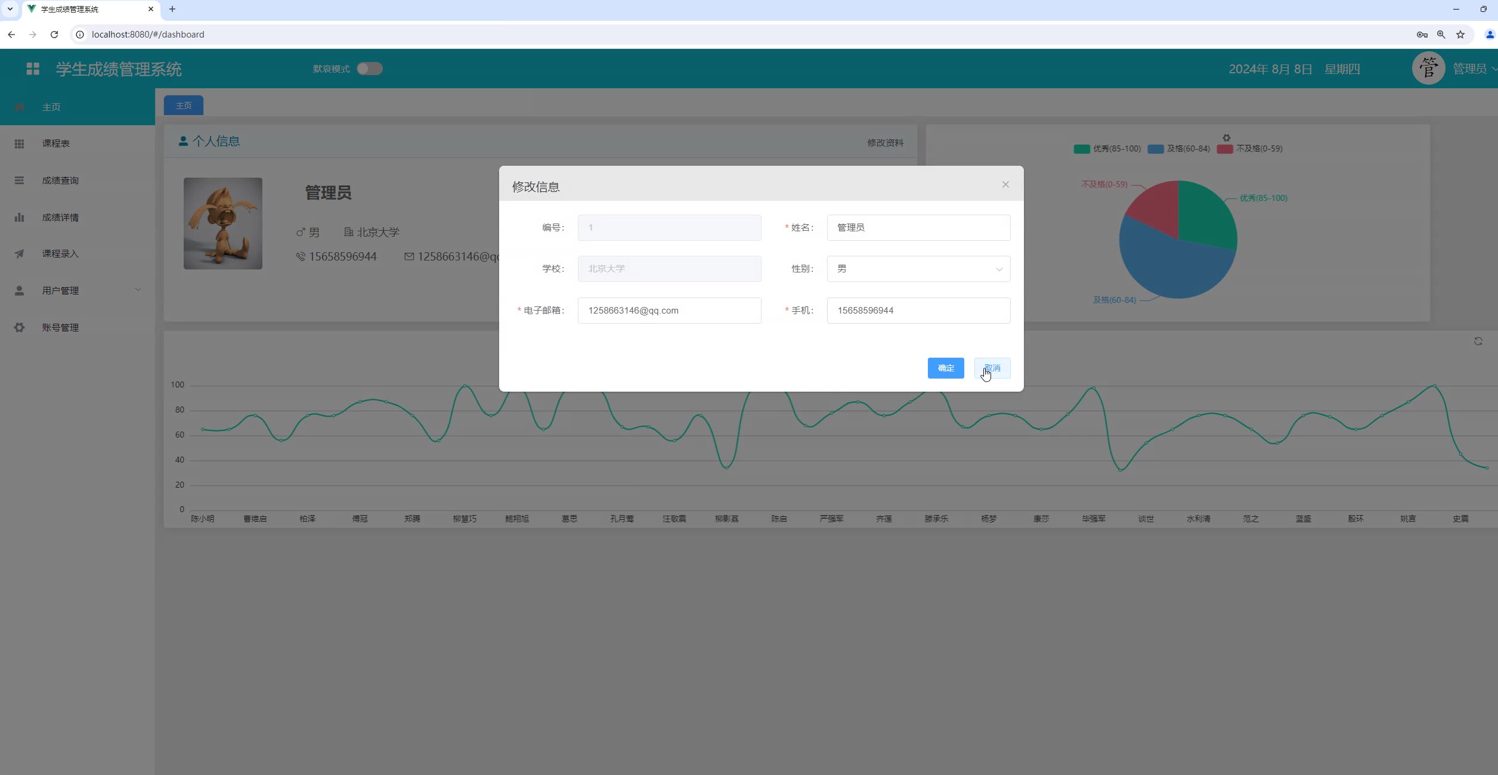
Task: Toggle 不及格(0-59) legend item
Action: click(1250, 149)
